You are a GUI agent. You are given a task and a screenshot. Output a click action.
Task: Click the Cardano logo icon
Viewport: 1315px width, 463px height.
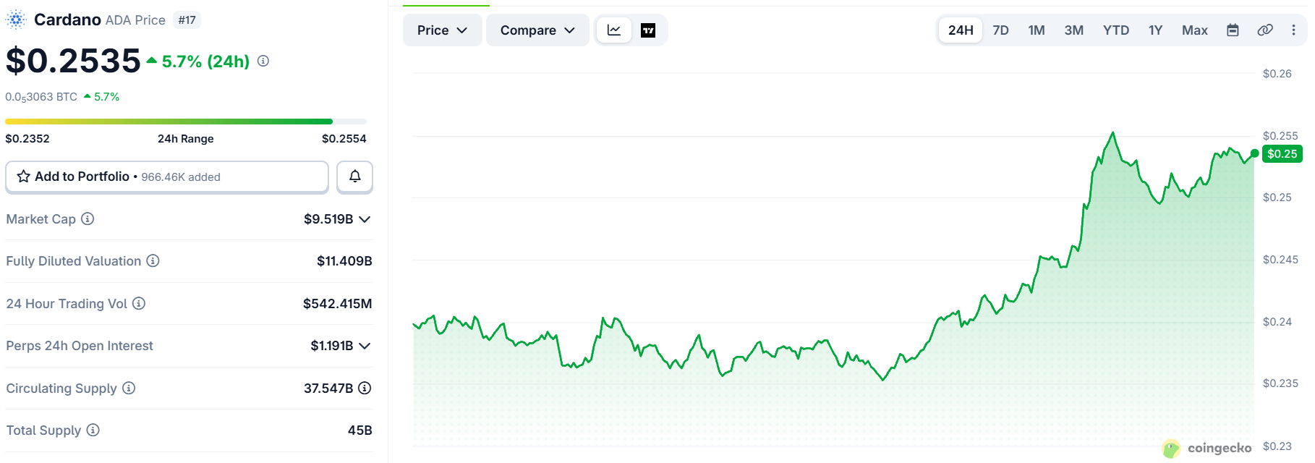(15, 20)
